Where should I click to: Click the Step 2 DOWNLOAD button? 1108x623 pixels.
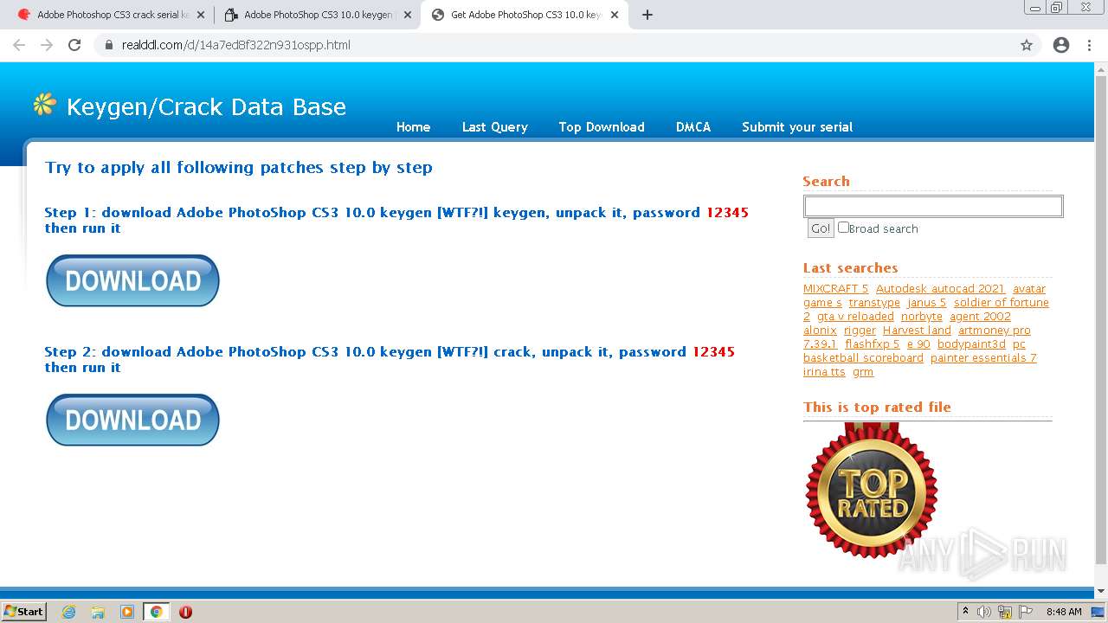[x=132, y=420]
